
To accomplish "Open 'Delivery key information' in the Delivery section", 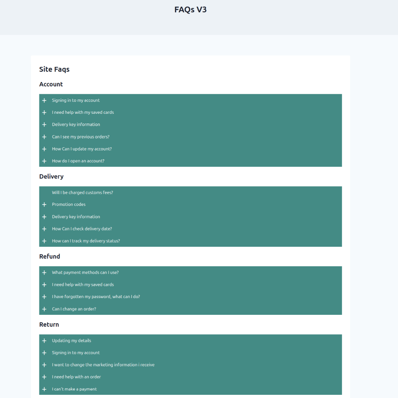I will pos(76,217).
